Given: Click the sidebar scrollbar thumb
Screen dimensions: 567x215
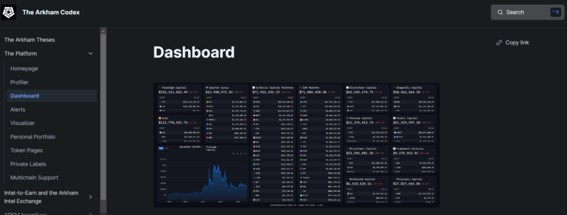Looking at the screenshot, I should (104, 116).
